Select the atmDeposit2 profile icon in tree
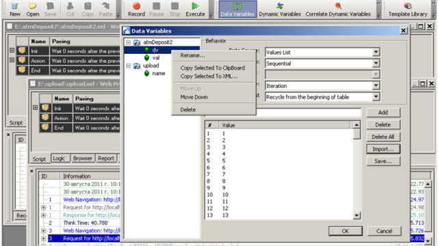 [137, 42]
